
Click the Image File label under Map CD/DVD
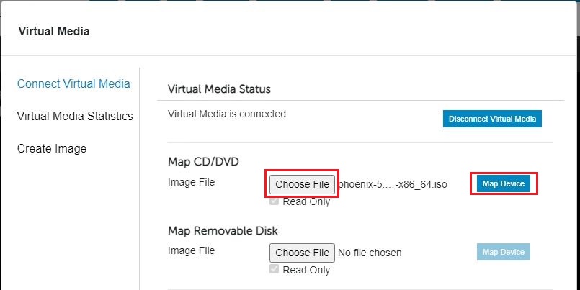point(191,182)
